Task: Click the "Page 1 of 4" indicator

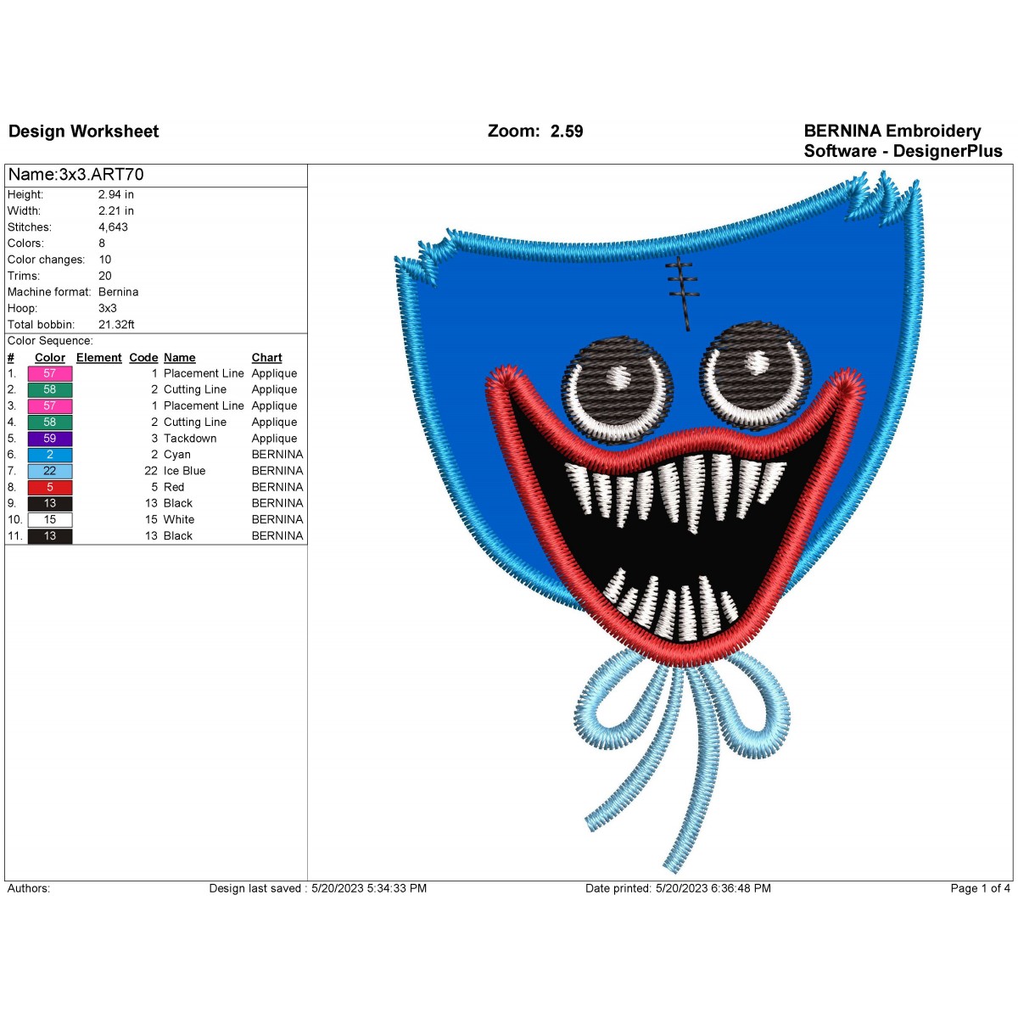Action: [x=981, y=888]
